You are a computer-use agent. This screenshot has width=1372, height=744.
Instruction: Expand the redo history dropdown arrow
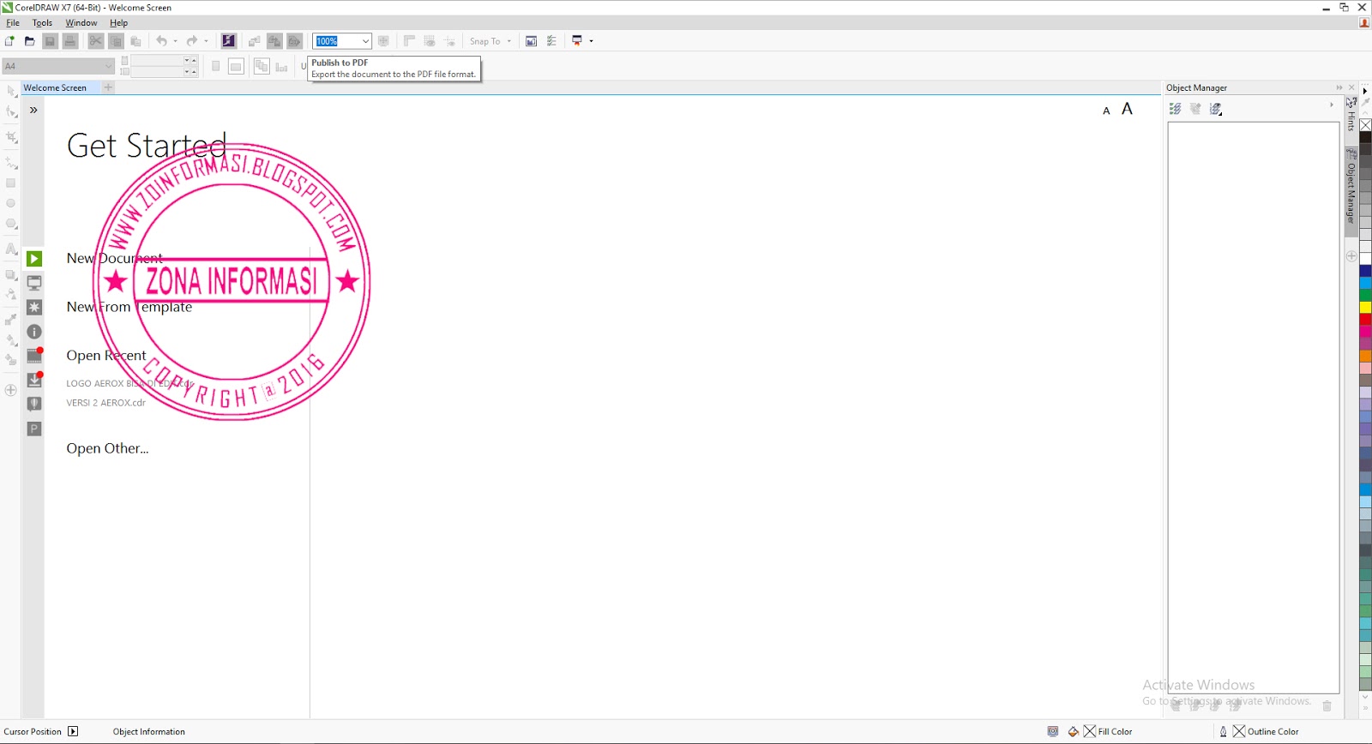coord(206,41)
